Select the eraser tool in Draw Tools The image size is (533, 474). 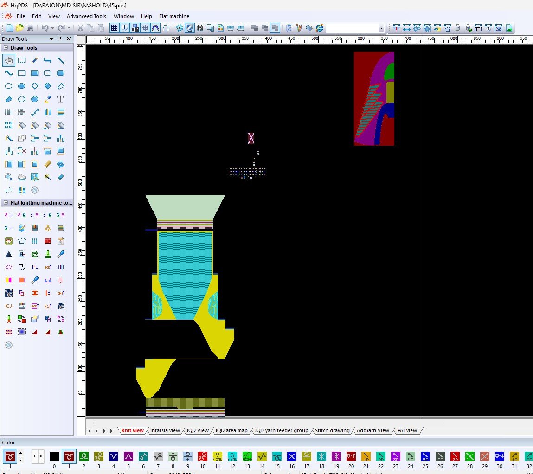tap(60, 177)
